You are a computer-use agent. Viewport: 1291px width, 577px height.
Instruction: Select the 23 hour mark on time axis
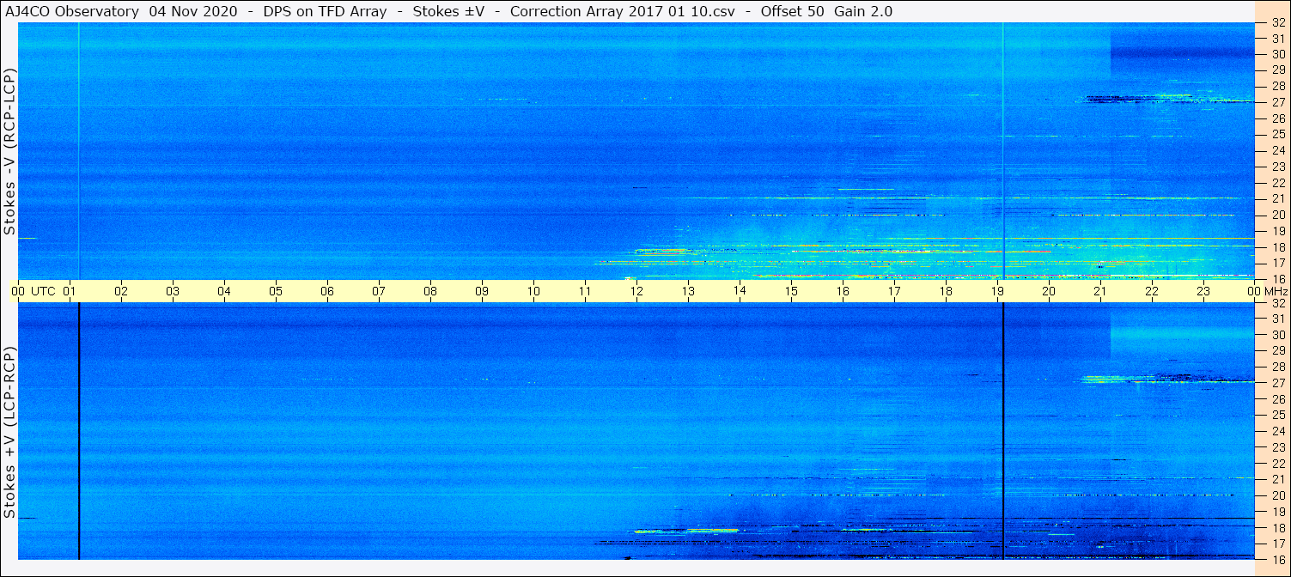[1204, 291]
